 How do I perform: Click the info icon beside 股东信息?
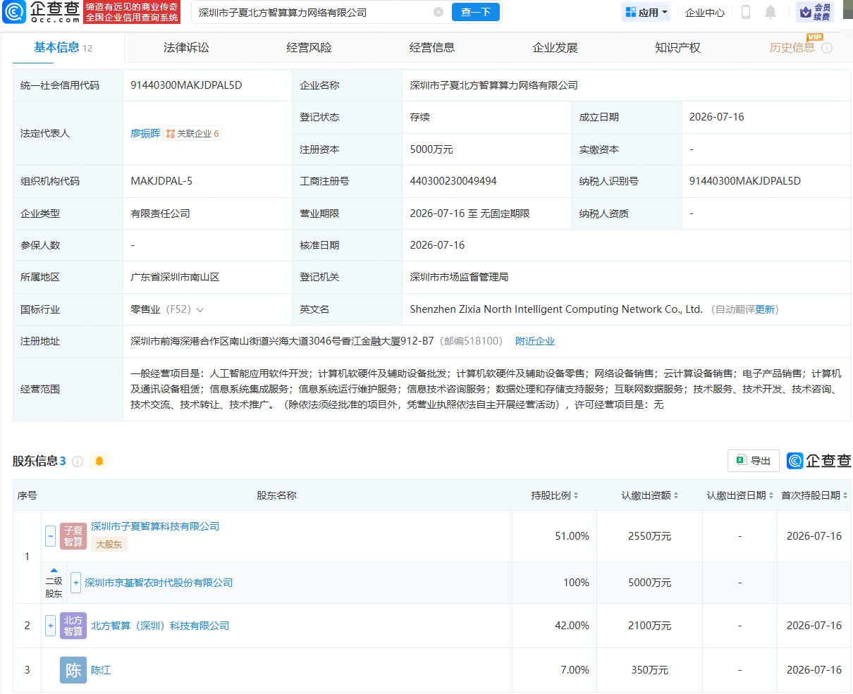(78, 461)
